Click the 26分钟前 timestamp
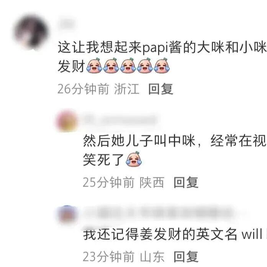This screenshot has width=267, height=267. pos(83,89)
